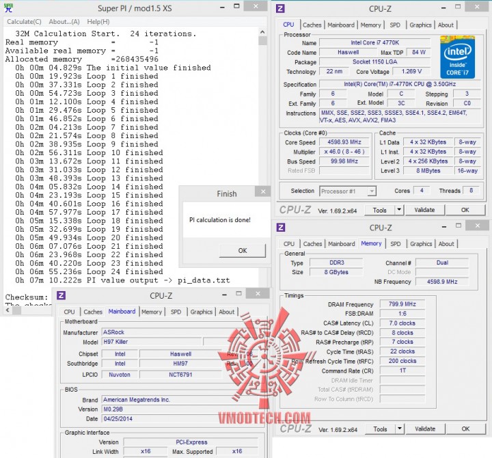Click the Name field Intel Core i7 4770K

tap(374, 42)
